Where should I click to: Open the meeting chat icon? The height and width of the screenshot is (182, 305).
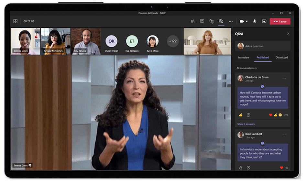[202, 21]
